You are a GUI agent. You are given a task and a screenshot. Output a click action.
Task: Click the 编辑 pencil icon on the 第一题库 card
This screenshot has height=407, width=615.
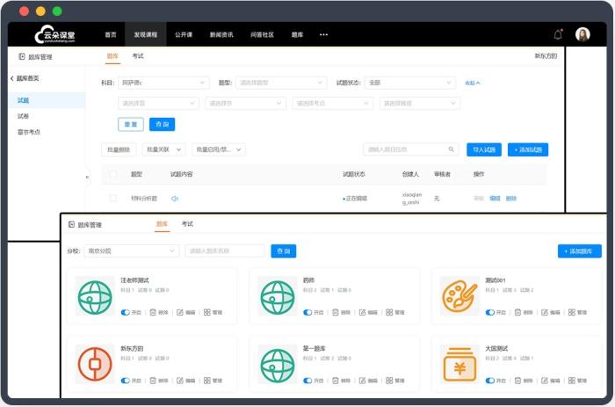click(362, 381)
